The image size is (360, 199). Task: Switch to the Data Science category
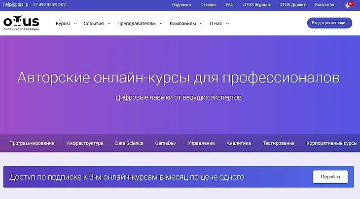point(129,143)
